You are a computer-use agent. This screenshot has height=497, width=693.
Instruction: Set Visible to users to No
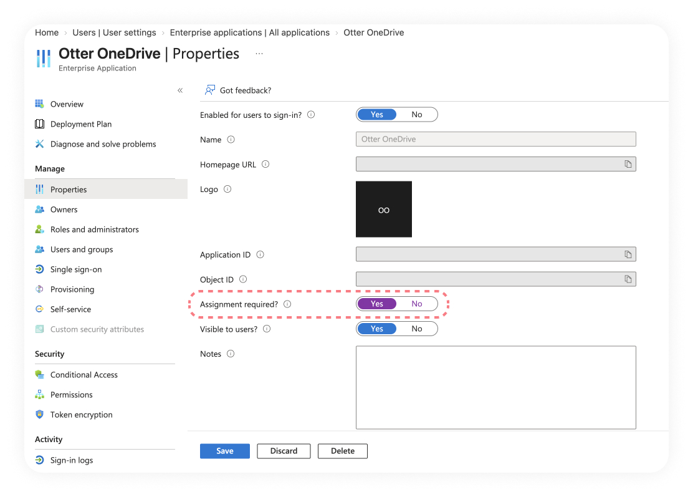pos(417,329)
